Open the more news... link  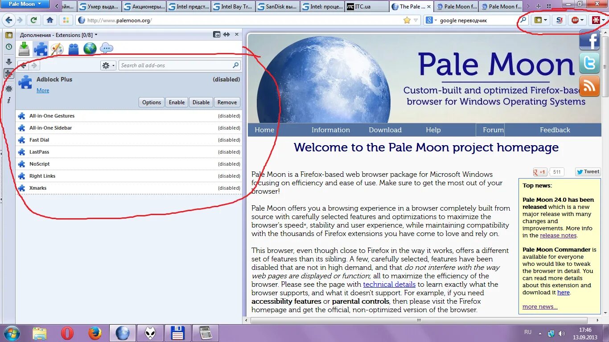click(540, 307)
